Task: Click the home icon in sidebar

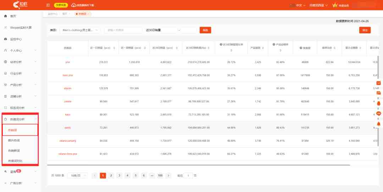Action: point(5,16)
